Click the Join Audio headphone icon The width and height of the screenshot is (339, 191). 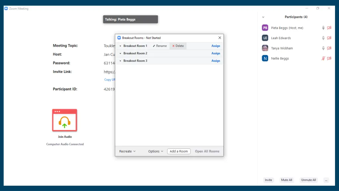[65, 120]
